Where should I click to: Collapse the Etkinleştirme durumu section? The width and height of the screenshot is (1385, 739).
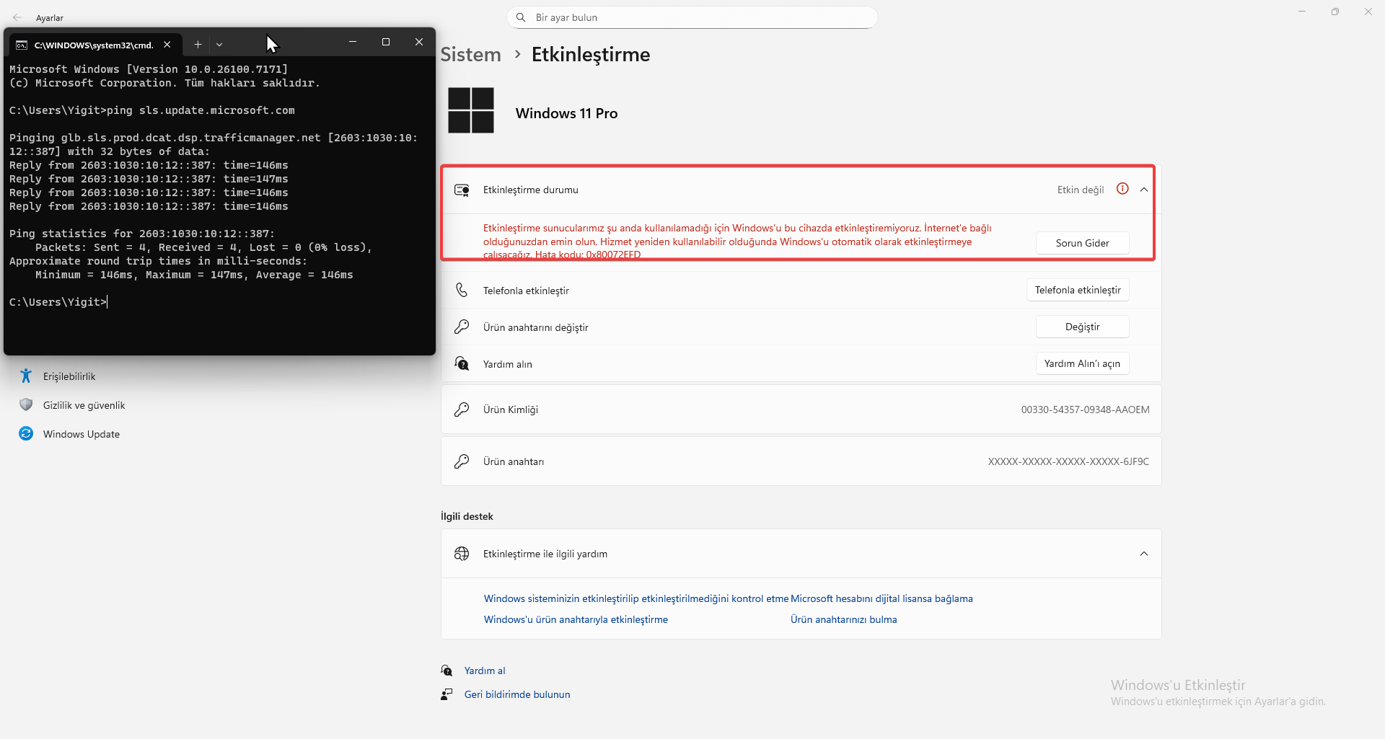pyautogui.click(x=1144, y=190)
